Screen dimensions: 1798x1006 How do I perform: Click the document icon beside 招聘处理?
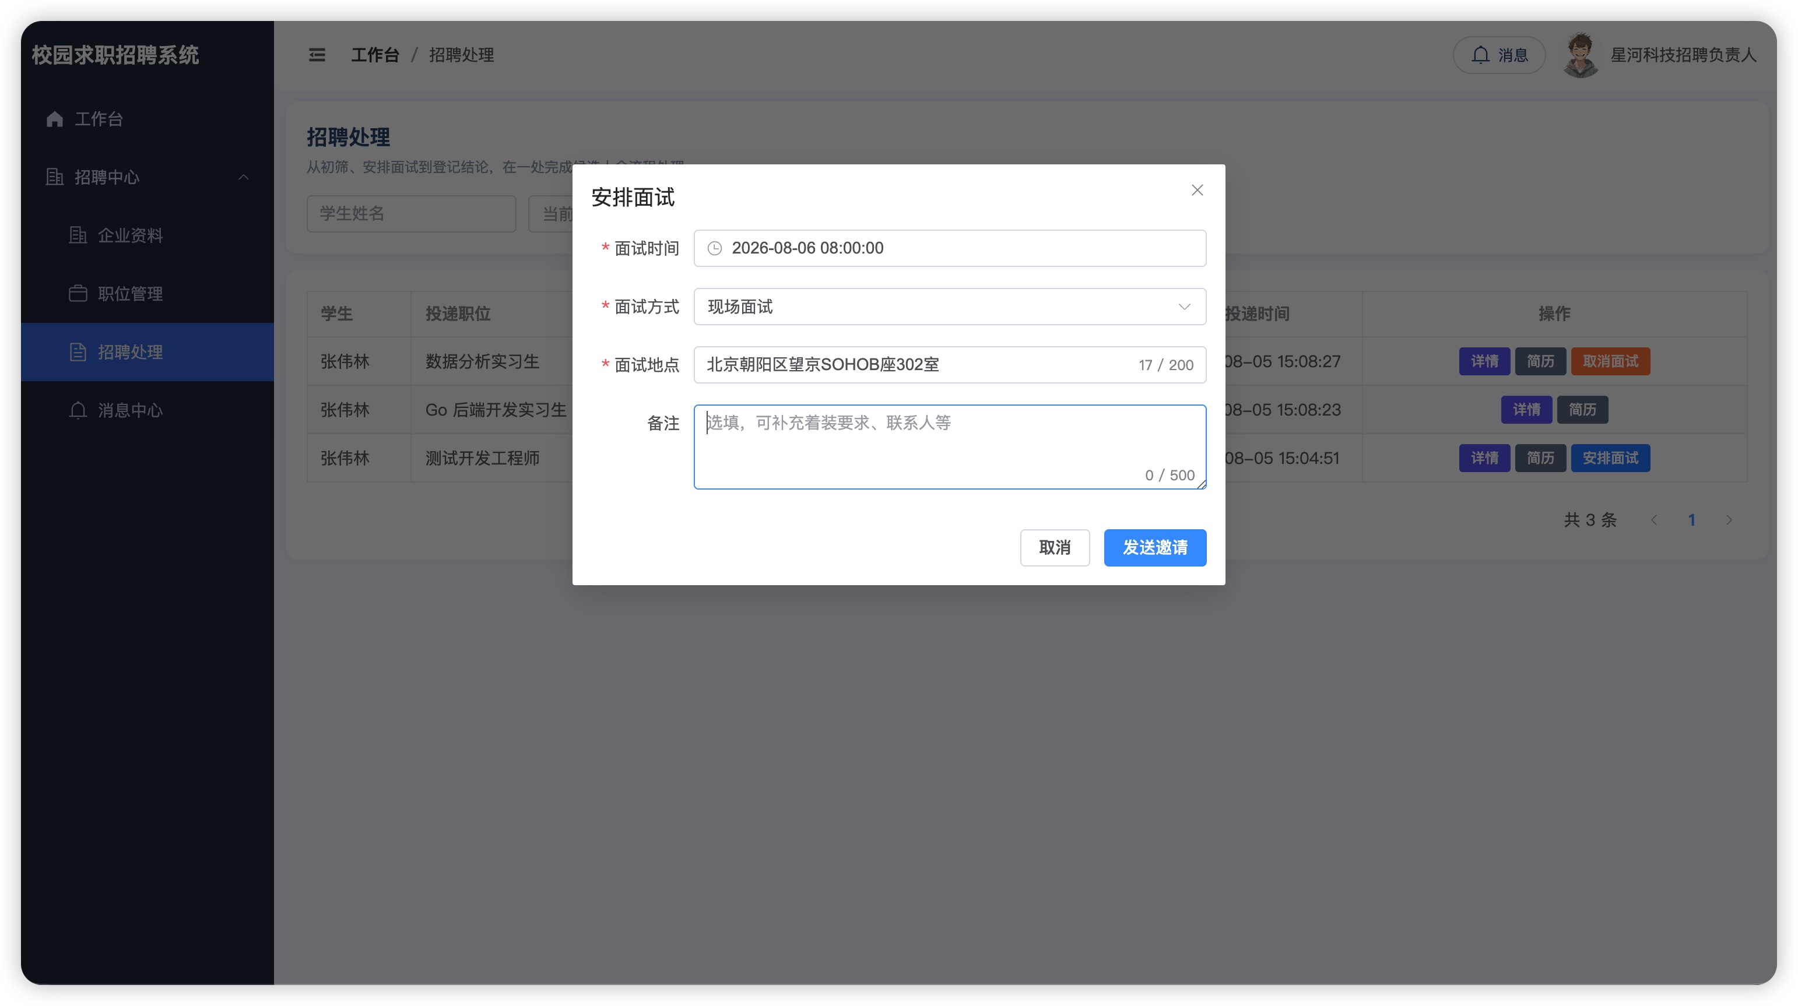(78, 352)
